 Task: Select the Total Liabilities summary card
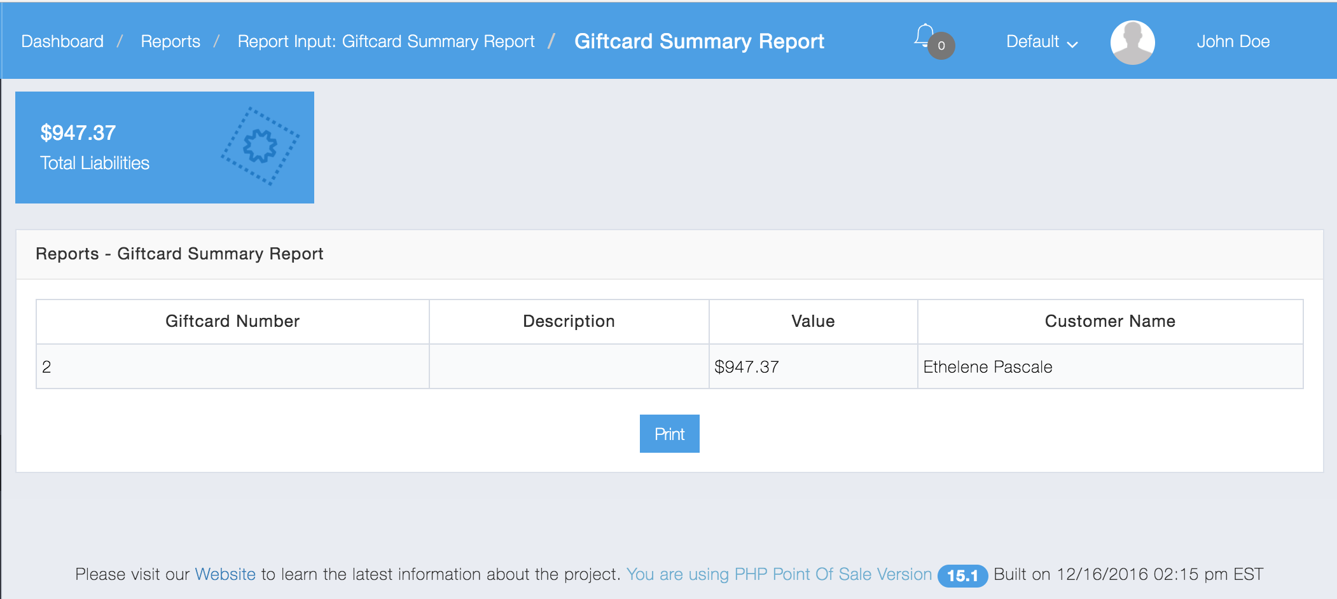164,147
